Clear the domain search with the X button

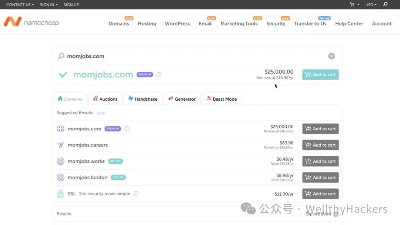click(331, 56)
